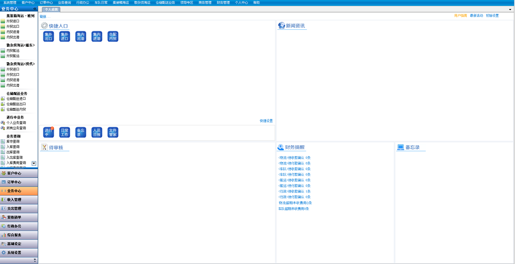Click the sidebar scroll-down arrow button

click(x=34, y=163)
